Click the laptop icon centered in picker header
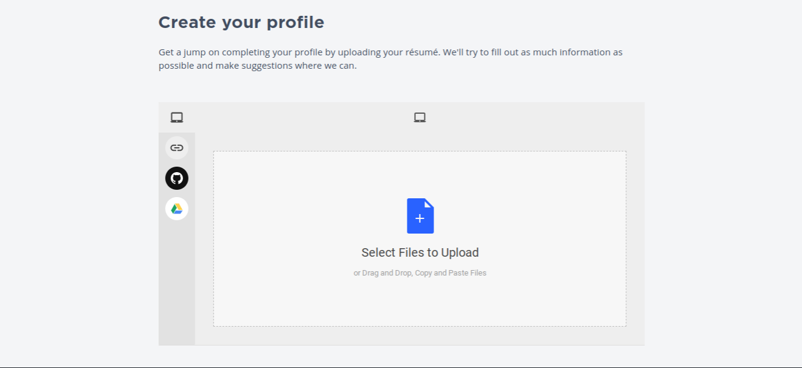This screenshot has width=802, height=368. point(420,117)
